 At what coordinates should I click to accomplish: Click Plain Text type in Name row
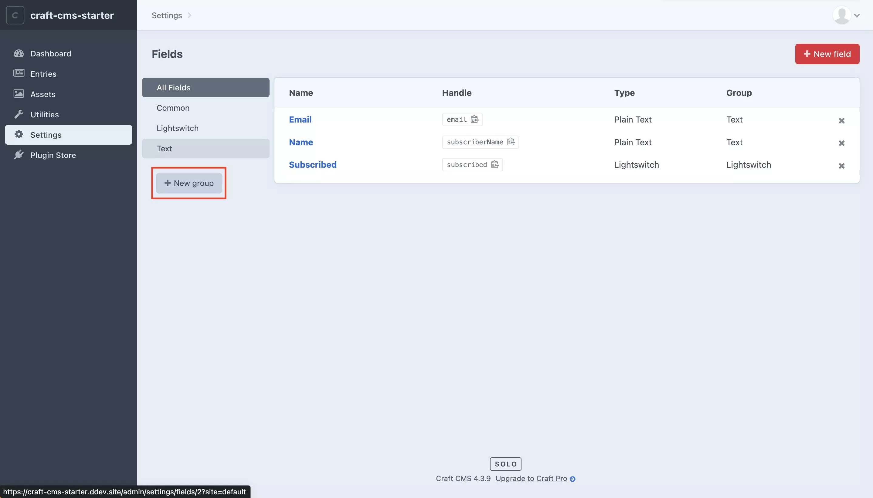[633, 142]
